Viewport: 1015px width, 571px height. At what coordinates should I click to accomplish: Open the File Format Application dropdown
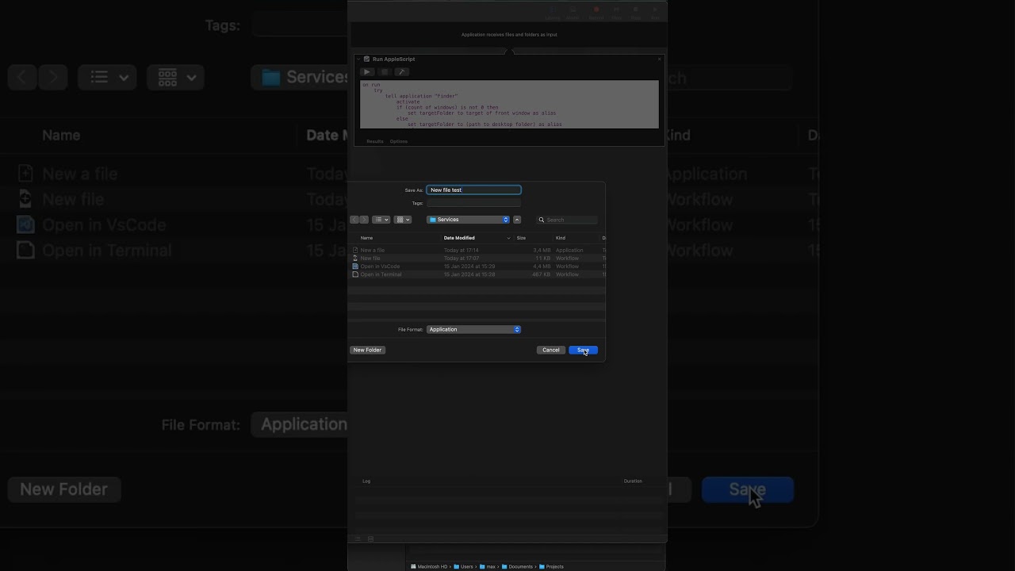pyautogui.click(x=473, y=329)
